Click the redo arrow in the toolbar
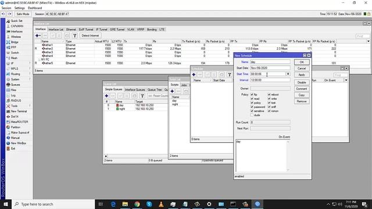The width and height of the screenshot is (372, 209). pyautogui.click(x=9, y=14)
